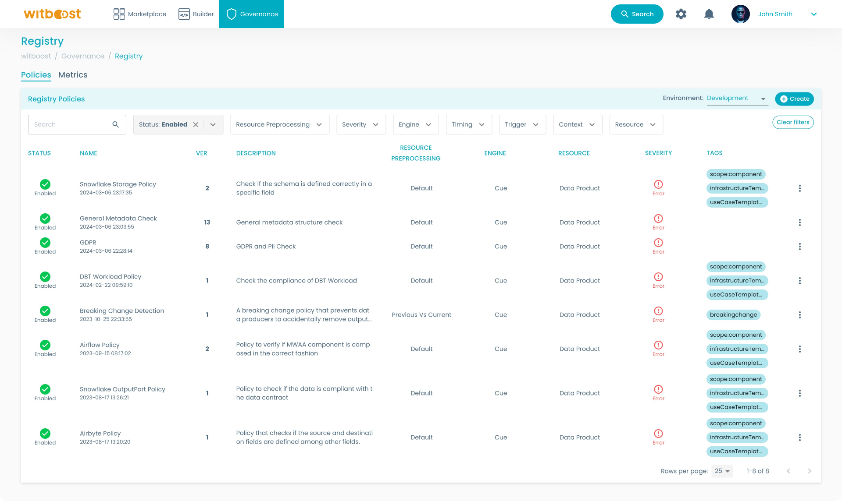Open the Marketplace menu item

click(140, 14)
